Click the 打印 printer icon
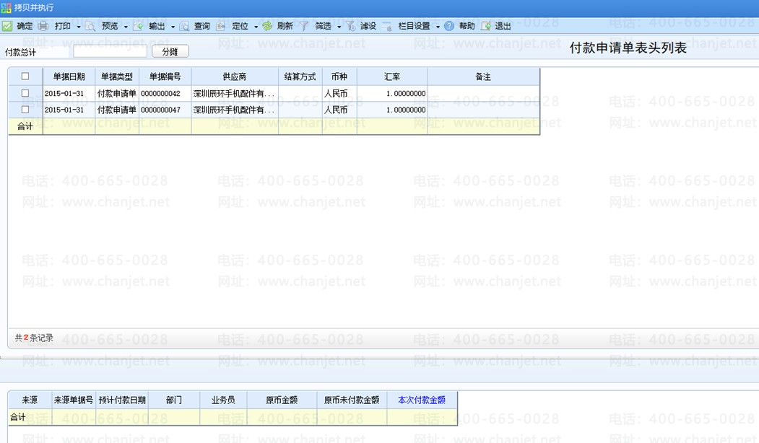Screen dimensions: 759x443 click(43, 26)
